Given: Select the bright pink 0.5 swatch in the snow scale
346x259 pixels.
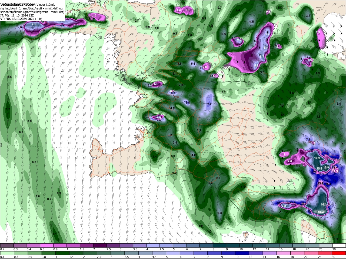Looking at the screenshot, I should click(46, 245).
